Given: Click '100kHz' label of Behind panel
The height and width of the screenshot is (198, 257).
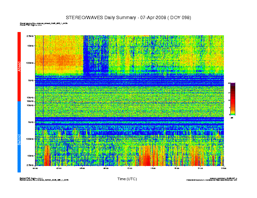Looking at the screenshot, I should pos(30,139).
